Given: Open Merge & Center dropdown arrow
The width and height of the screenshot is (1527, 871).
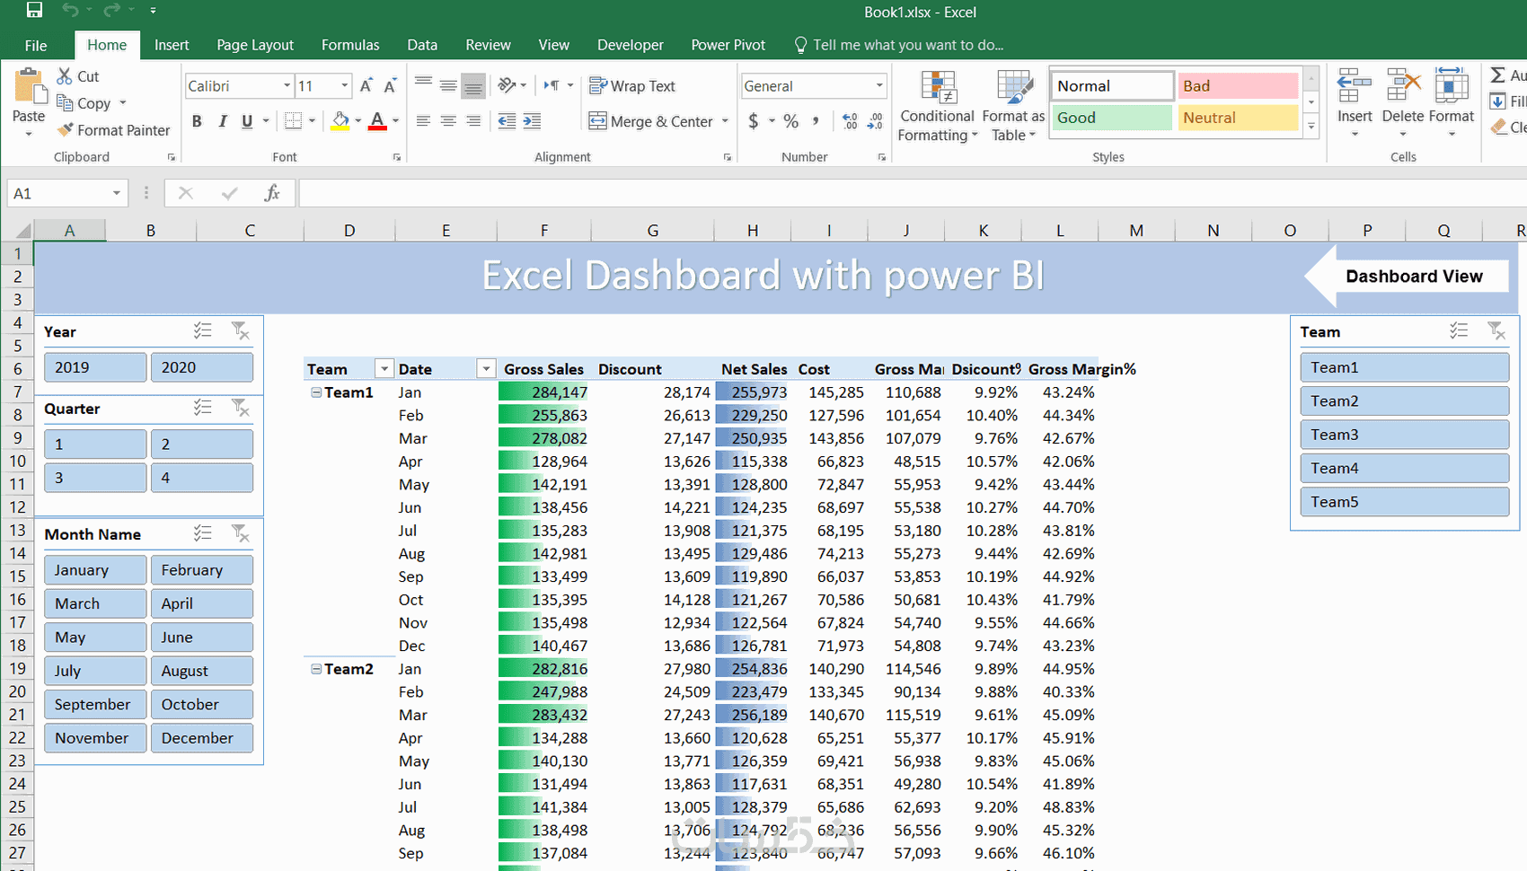Looking at the screenshot, I should coord(725,121).
